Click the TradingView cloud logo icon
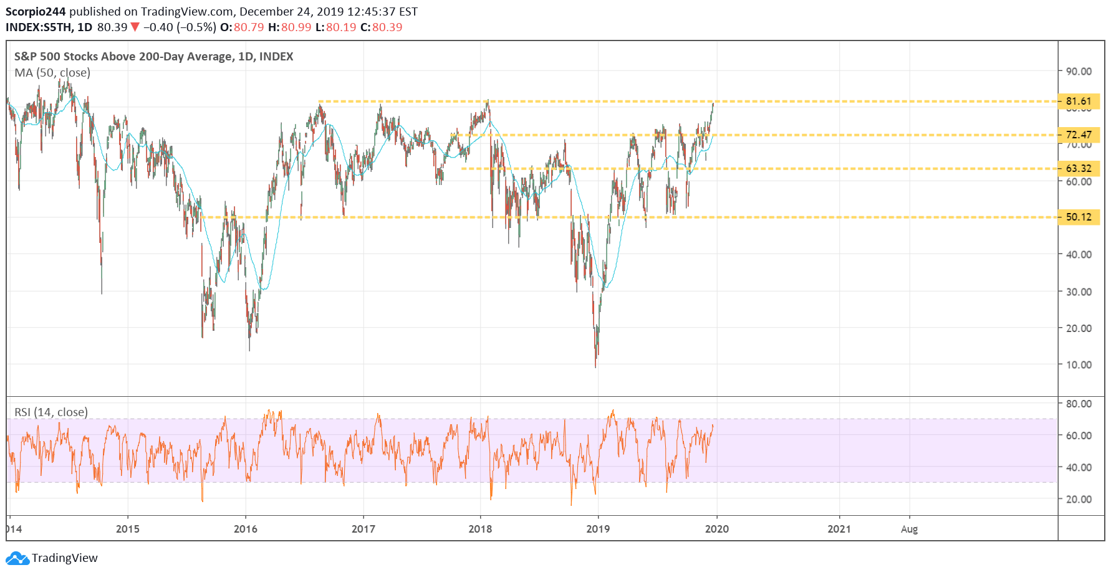 (17, 558)
